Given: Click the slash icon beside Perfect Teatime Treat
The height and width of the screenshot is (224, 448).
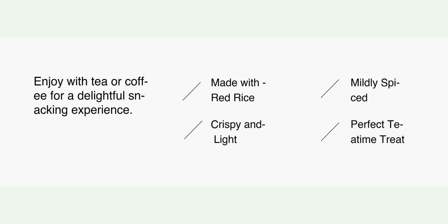Looking at the screenshot, I should (330, 132).
